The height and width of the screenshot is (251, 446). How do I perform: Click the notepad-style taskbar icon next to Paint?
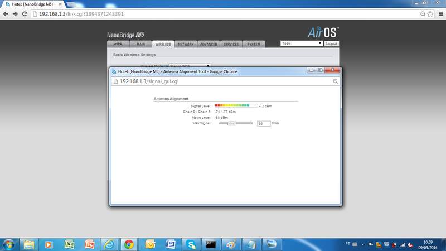251,244
